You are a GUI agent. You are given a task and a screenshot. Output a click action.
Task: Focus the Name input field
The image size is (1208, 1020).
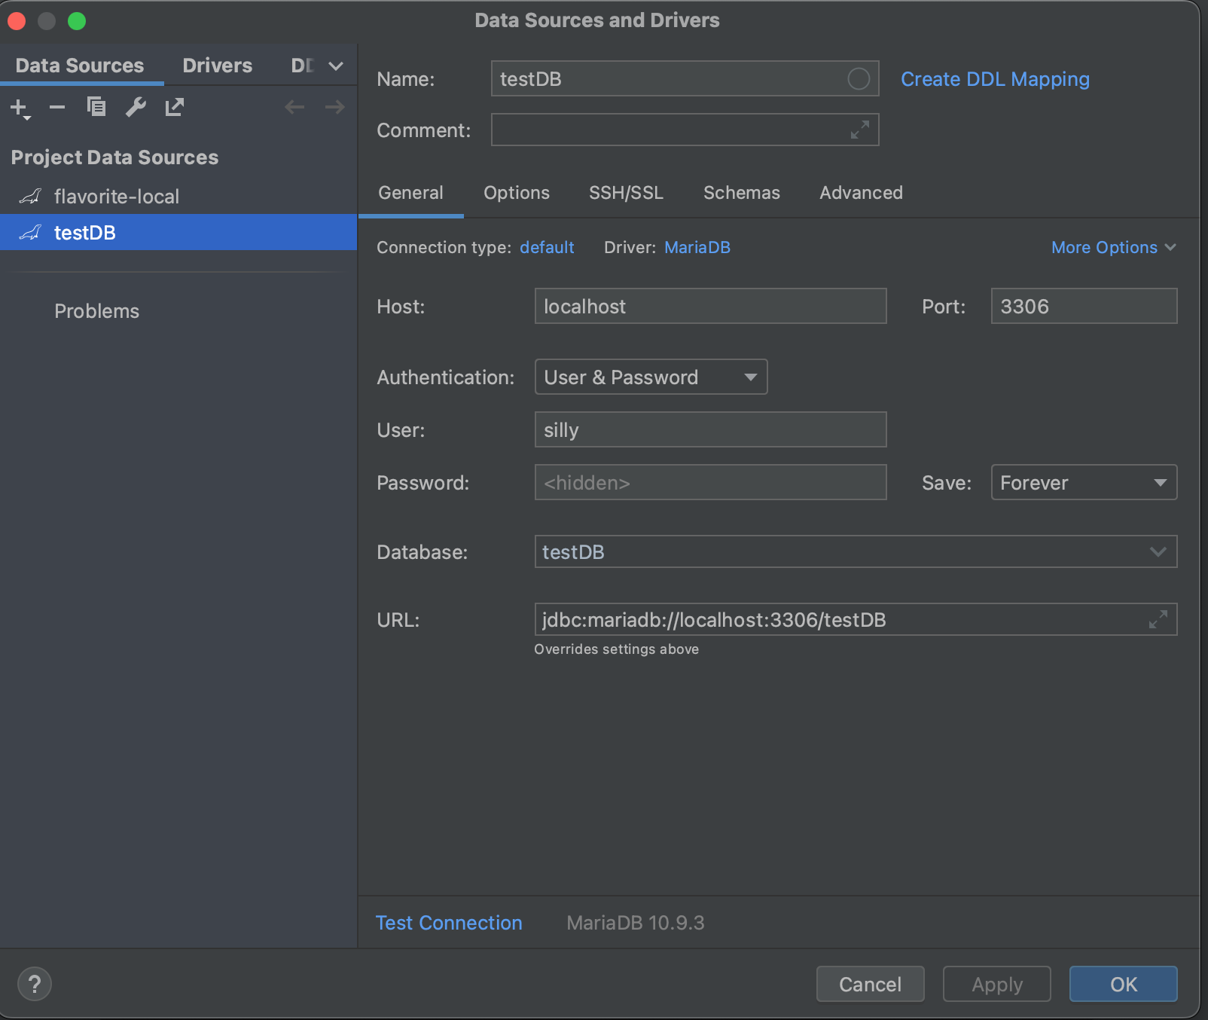(x=685, y=78)
